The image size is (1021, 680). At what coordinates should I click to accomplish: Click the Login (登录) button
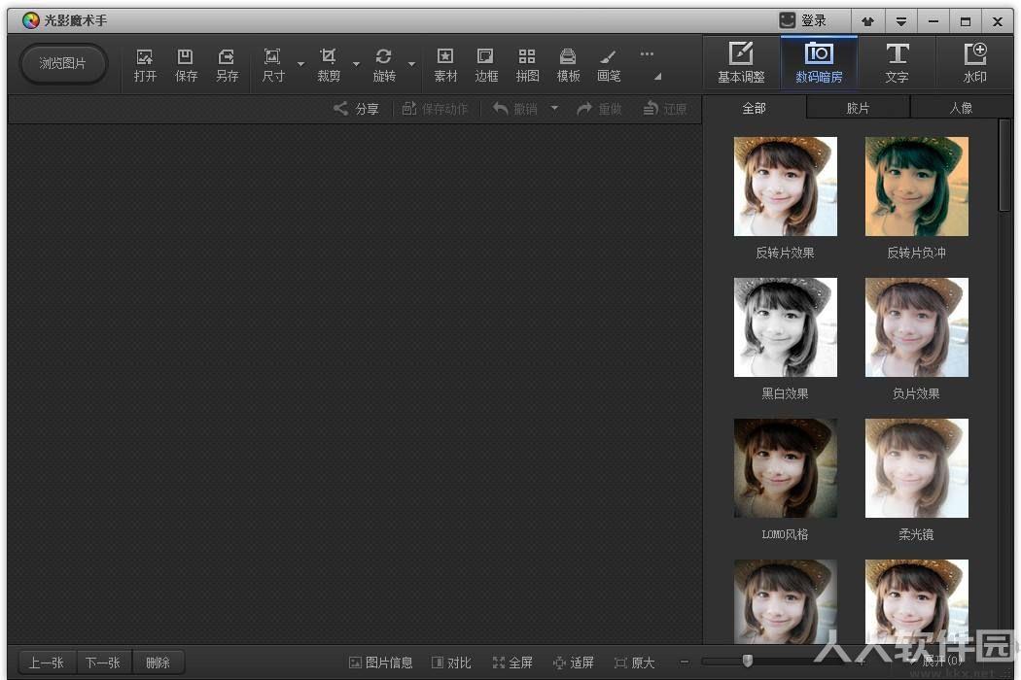803,20
